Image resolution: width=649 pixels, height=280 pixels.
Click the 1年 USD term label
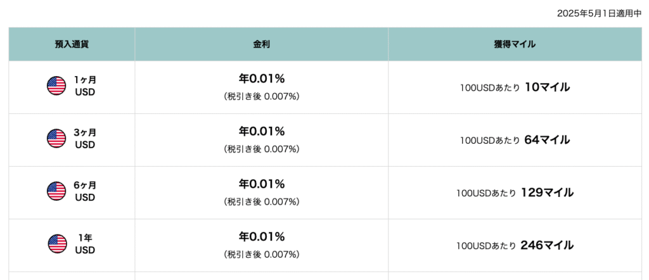(85, 244)
